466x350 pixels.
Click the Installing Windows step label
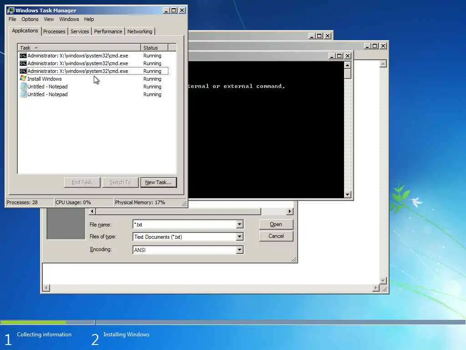point(127,335)
